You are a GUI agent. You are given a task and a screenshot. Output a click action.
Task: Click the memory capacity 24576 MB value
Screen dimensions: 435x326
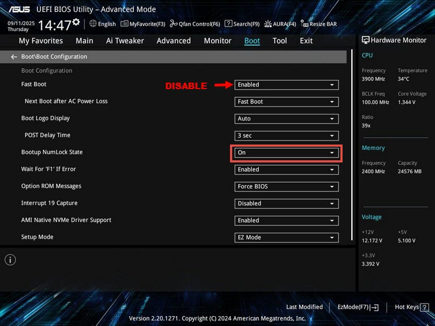pos(409,172)
